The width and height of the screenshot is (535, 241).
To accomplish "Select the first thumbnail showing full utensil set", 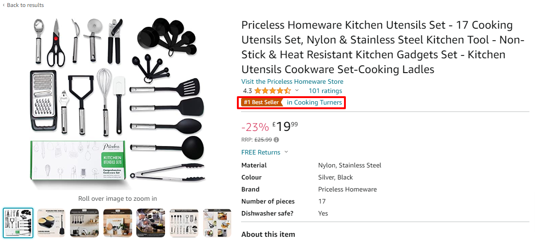I will point(18,222).
